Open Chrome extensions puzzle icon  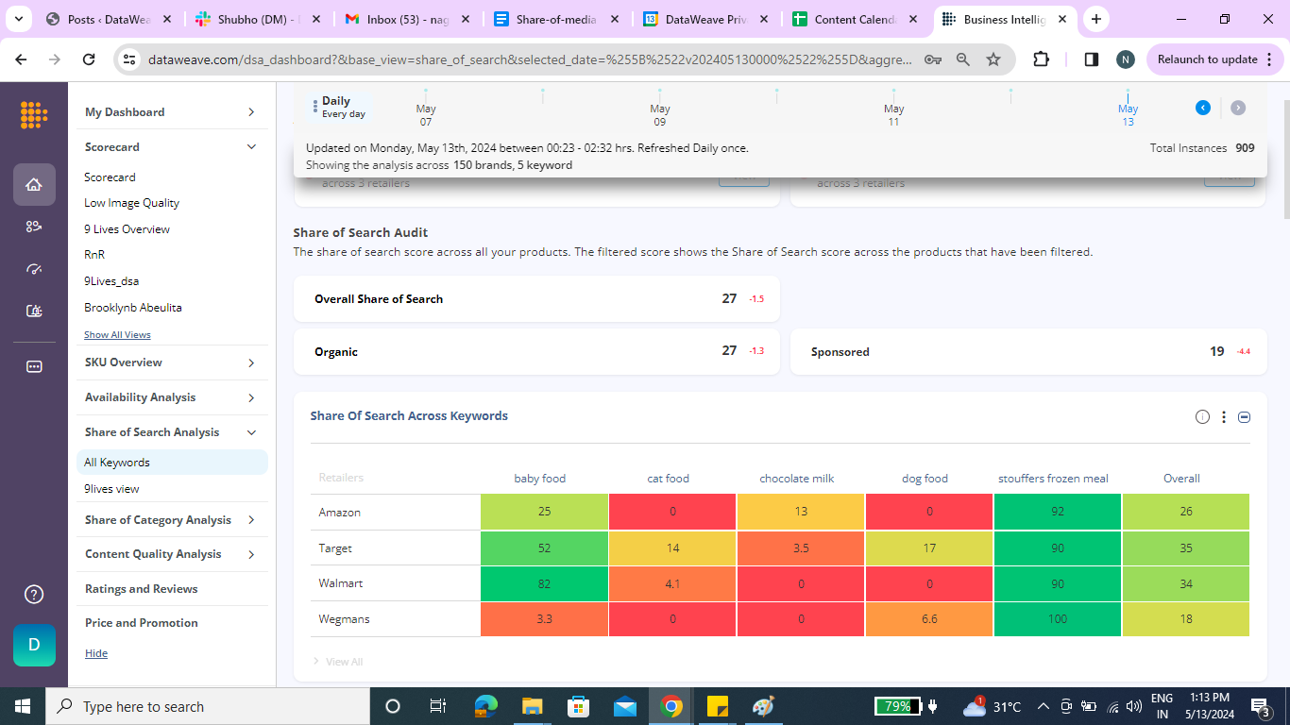tap(1041, 59)
